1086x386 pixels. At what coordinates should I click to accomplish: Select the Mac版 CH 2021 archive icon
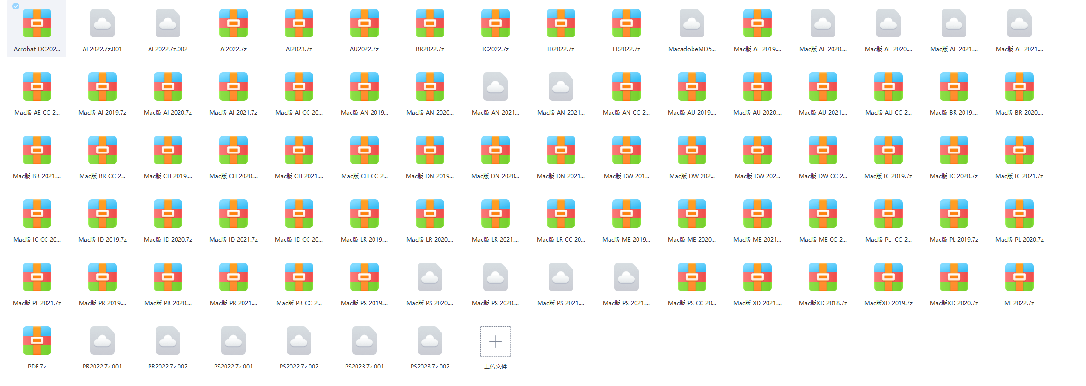(x=299, y=150)
